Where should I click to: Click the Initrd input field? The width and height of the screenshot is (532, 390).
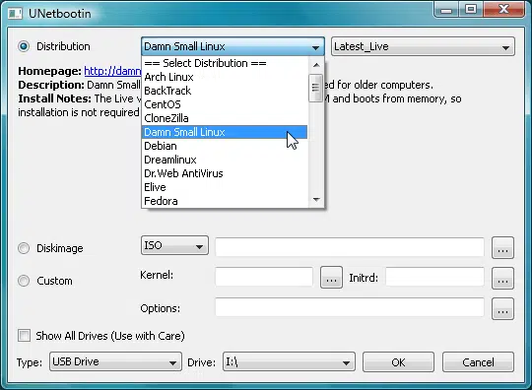[x=435, y=277]
